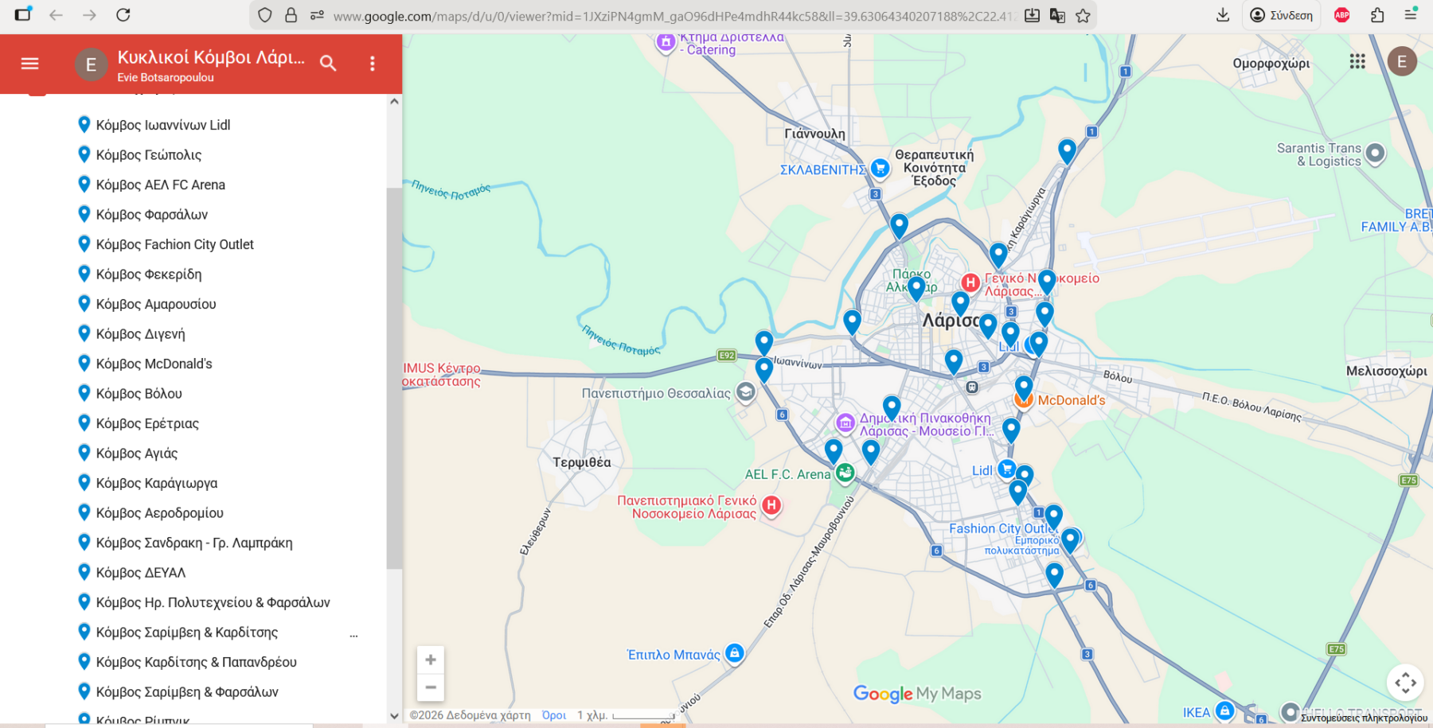
Task: Open the hamburger menu in map header
Action: (x=29, y=64)
